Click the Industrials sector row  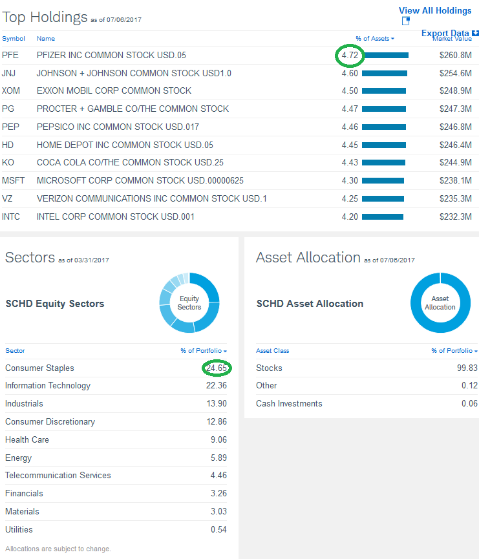tap(116, 403)
